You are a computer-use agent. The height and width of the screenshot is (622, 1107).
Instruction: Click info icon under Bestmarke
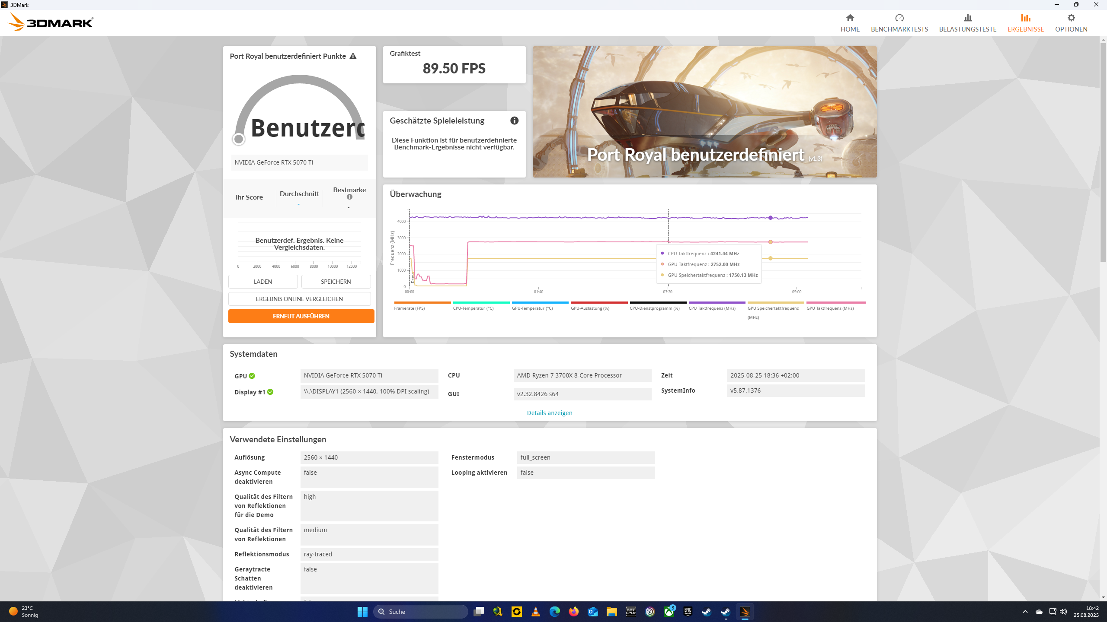pos(349,197)
